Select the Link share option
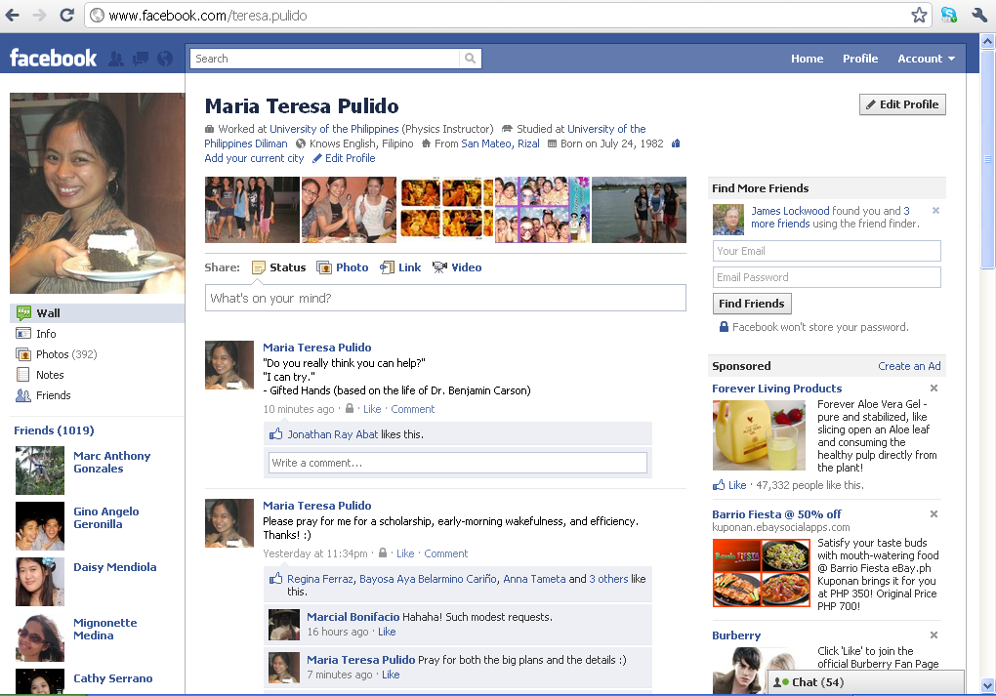This screenshot has width=996, height=696. (400, 267)
